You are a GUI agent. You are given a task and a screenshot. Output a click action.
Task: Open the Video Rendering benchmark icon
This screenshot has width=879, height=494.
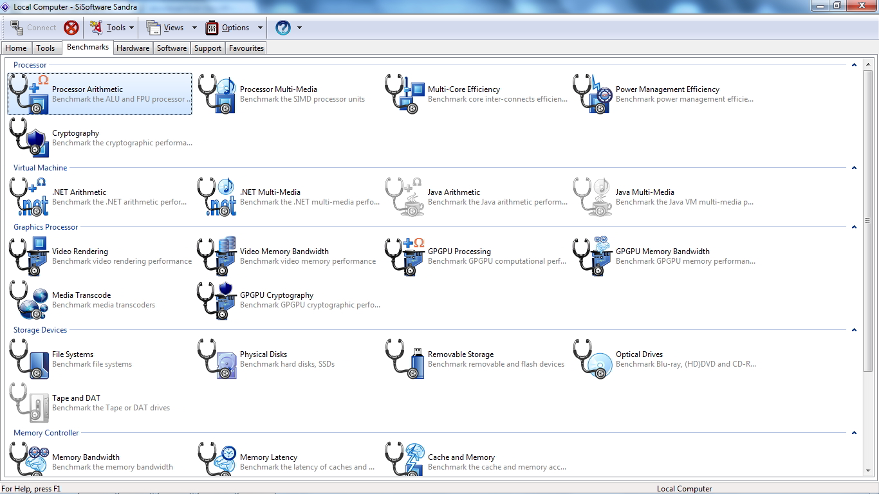(x=30, y=256)
